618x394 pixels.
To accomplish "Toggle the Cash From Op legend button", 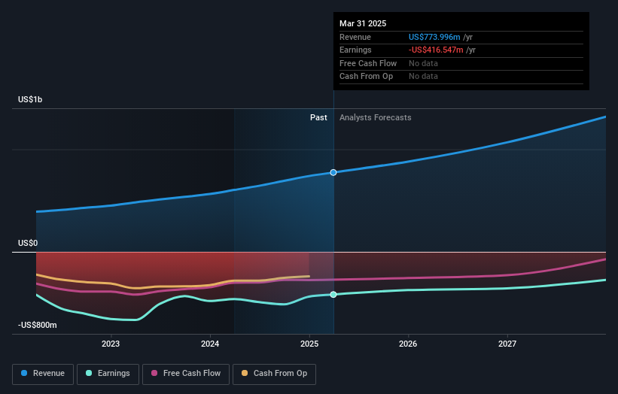I will [x=274, y=374].
